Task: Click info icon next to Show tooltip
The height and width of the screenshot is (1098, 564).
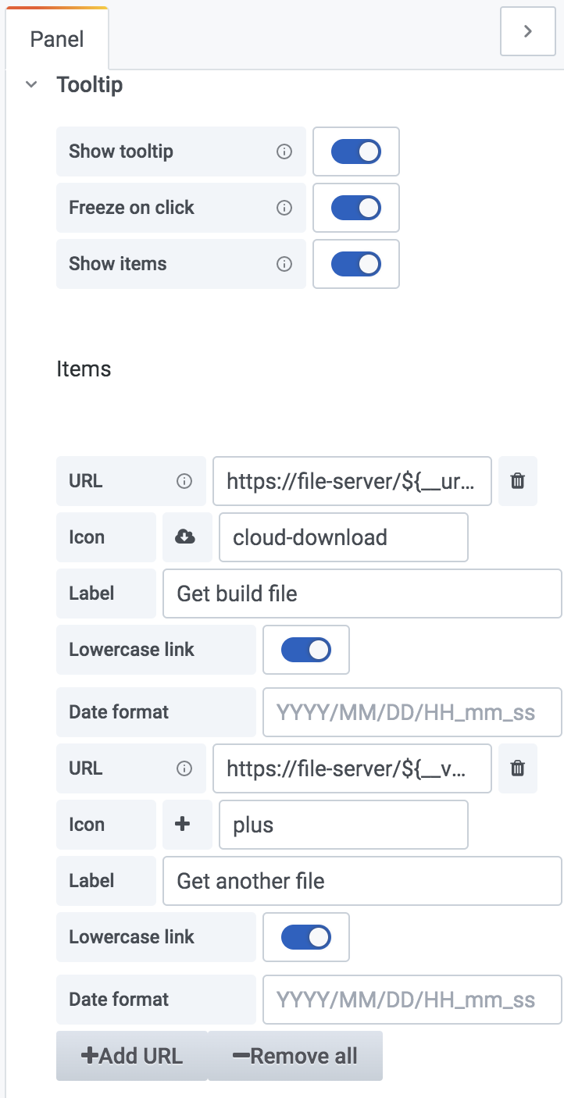Action: click(x=284, y=152)
